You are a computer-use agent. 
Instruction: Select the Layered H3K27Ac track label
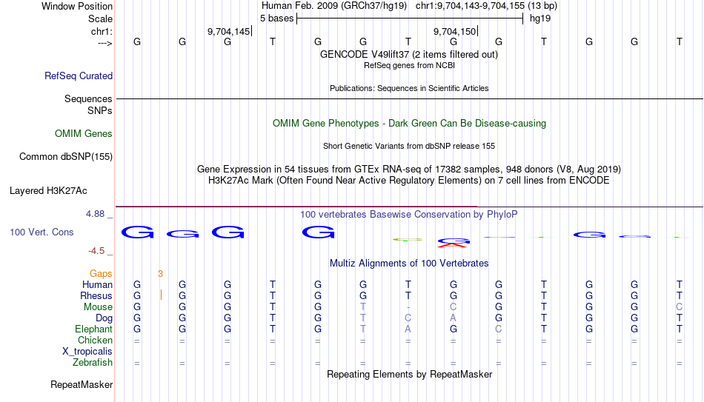tap(48, 191)
